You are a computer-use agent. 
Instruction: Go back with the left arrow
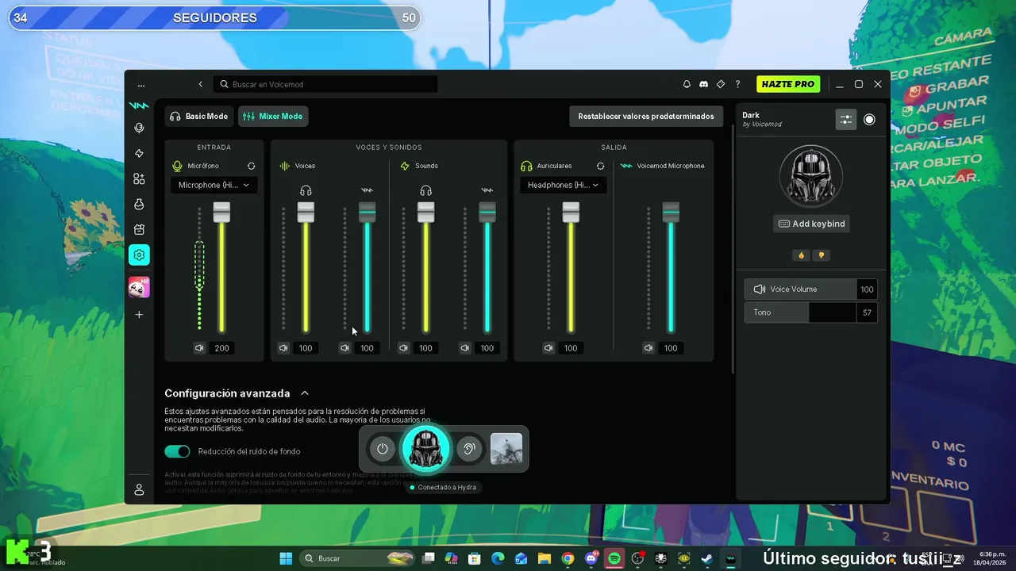201,84
